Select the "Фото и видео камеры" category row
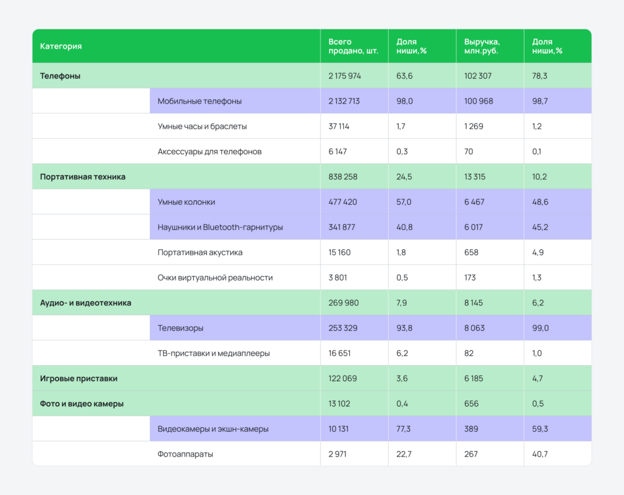Viewport: 624px width, 495px height. click(82, 404)
